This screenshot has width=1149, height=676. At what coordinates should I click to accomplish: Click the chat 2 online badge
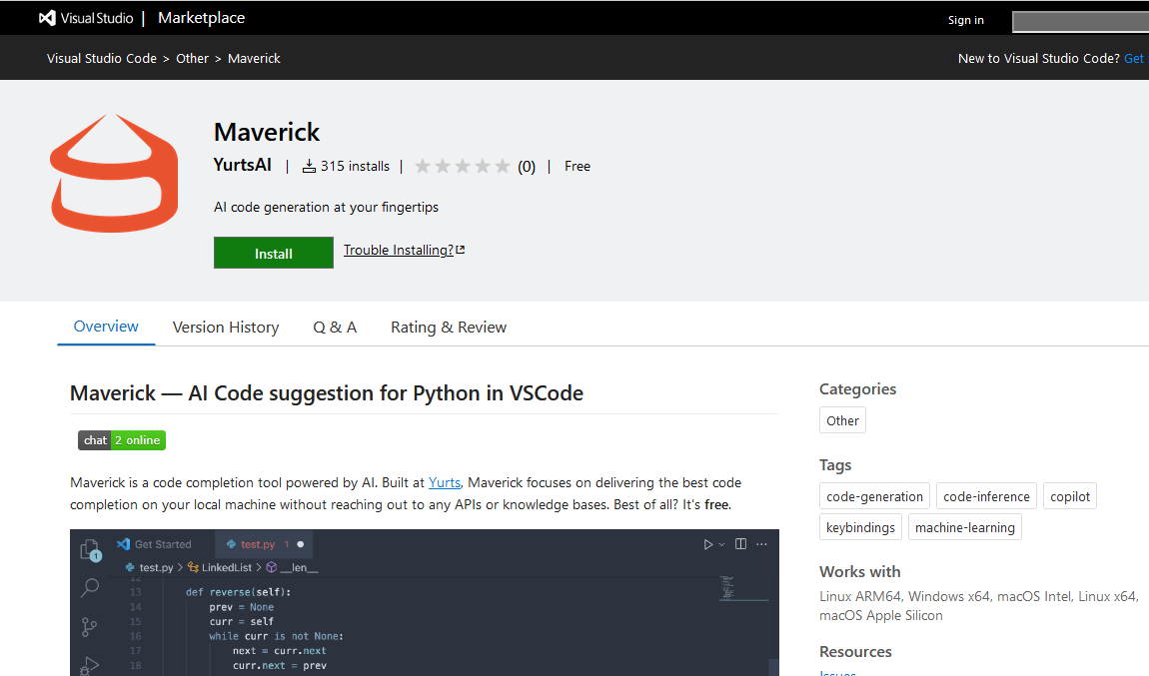coord(122,440)
